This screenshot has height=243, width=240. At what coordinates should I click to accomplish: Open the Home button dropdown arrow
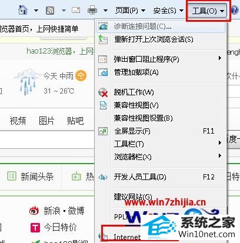[x=36, y=10]
